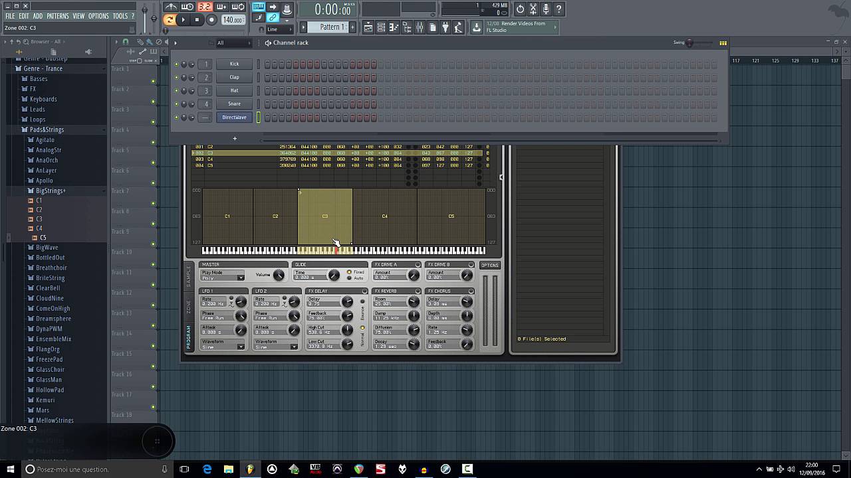This screenshot has height=478, width=851.
Task: Open help with the question mark icon
Action: 558,9
